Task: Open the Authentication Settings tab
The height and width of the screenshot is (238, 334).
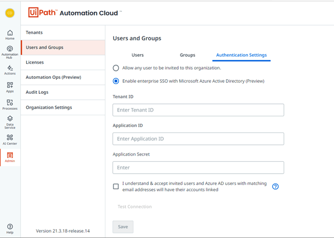Action: [x=241, y=55]
